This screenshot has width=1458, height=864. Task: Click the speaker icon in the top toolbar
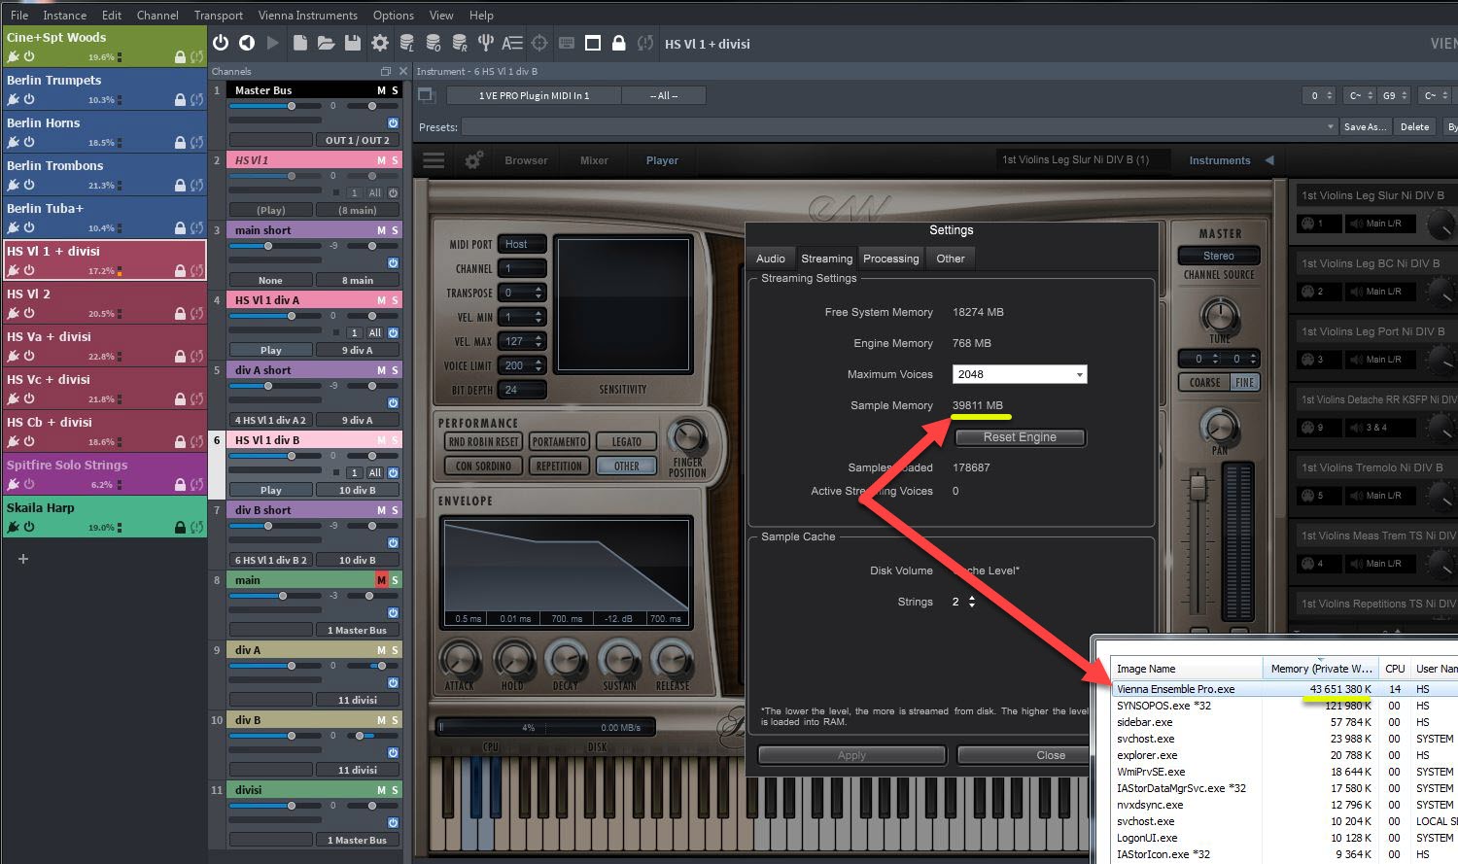point(247,43)
